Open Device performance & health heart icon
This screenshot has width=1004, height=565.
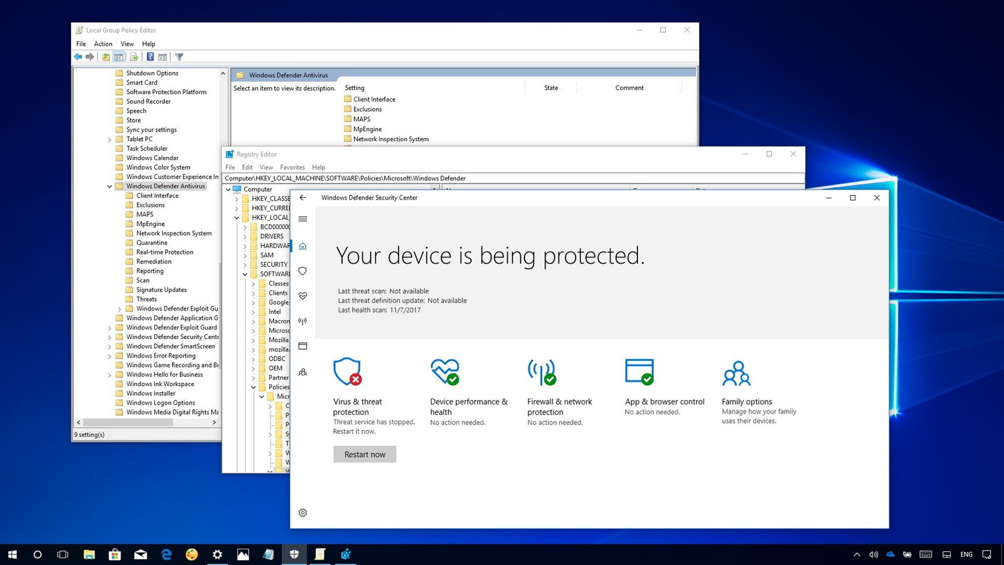[303, 296]
